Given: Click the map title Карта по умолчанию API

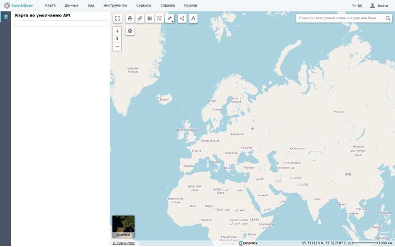Looking at the screenshot, I should click(x=43, y=15).
